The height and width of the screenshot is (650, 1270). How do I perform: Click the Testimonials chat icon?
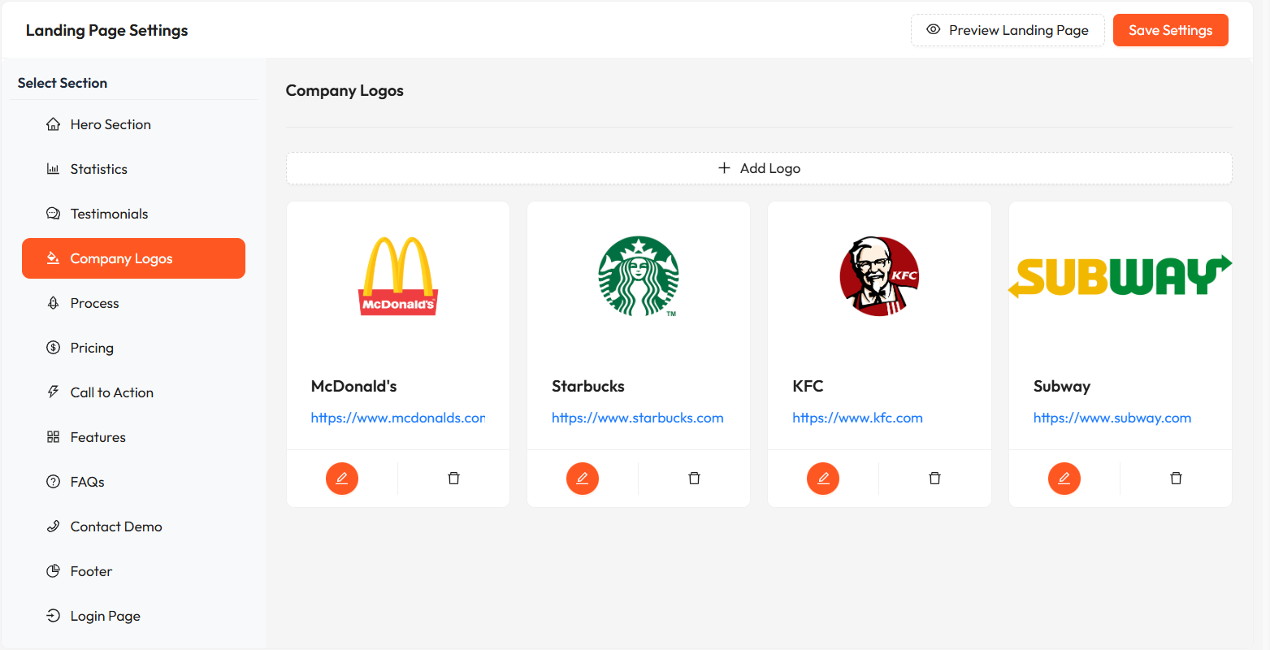54,214
